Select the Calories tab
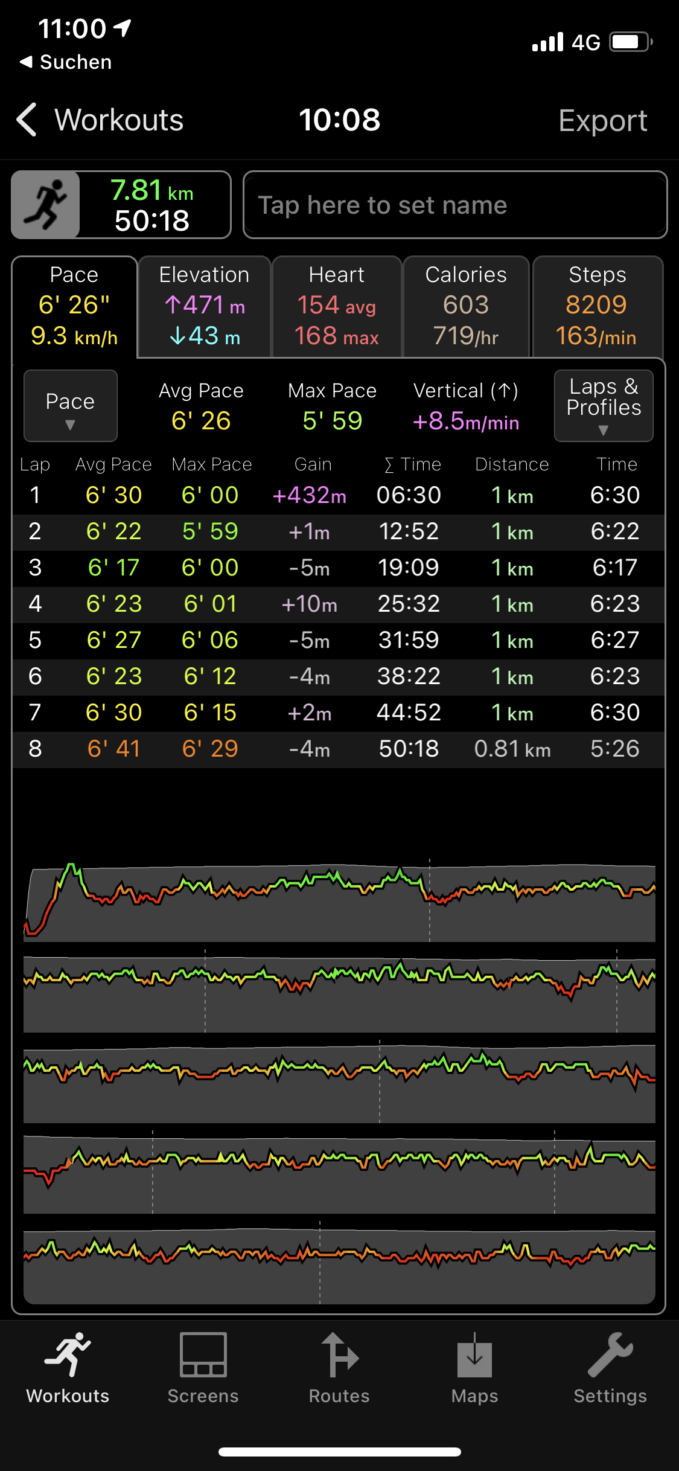The width and height of the screenshot is (679, 1471). 466,306
